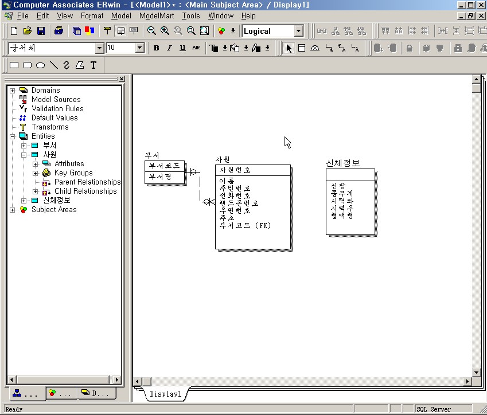Choose the rounded rectangle drawing tool
487x415 pixels.
28,65
